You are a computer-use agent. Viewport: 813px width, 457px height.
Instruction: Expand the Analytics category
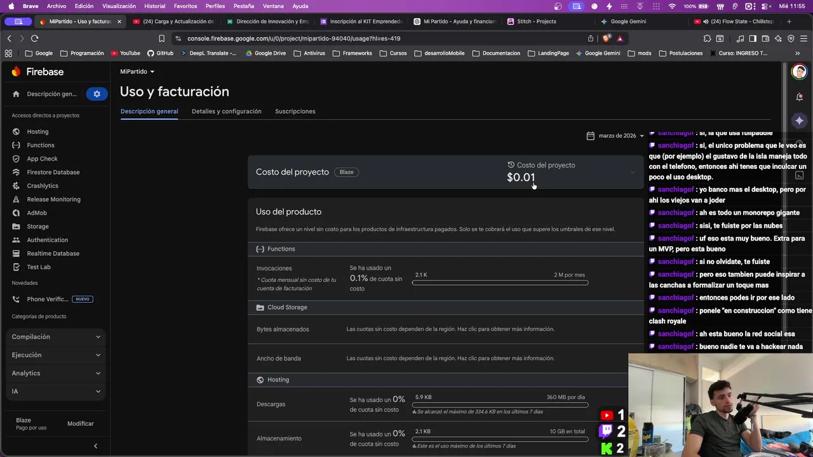pos(56,373)
